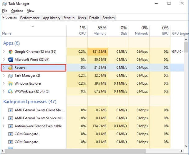The image size is (189, 155).
Task: Expand the Recuva process group
Action: coord(4,68)
